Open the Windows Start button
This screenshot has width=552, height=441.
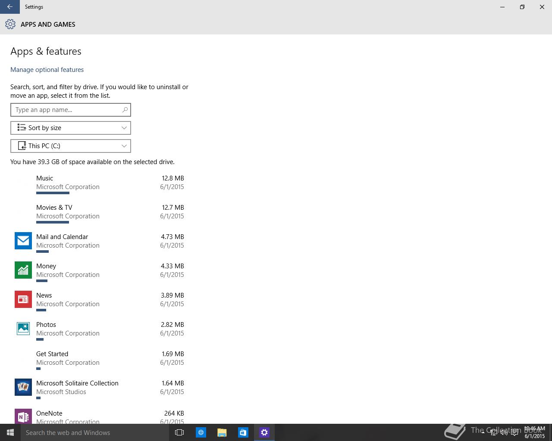point(10,432)
